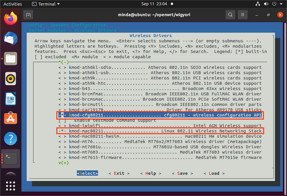This screenshot has width=287, height=196.
Task: Open the Terminal app menu dropdown
Action: pos(46,4)
